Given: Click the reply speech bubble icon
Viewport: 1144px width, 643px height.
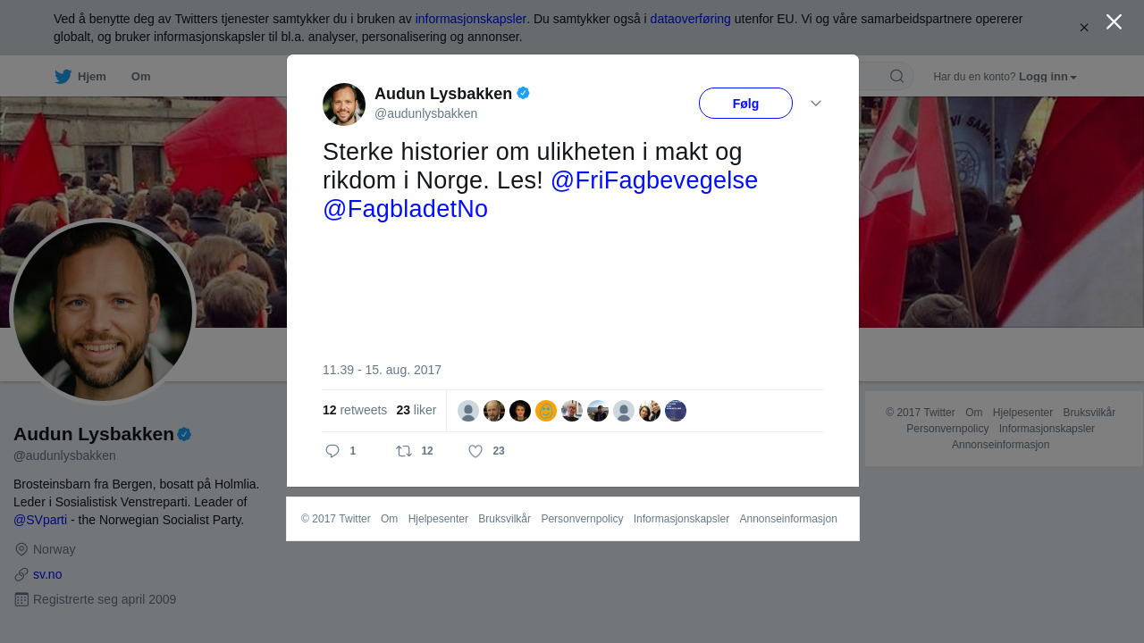Looking at the screenshot, I should click(332, 451).
